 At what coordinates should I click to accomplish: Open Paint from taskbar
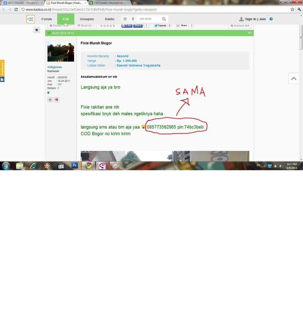coord(116,166)
